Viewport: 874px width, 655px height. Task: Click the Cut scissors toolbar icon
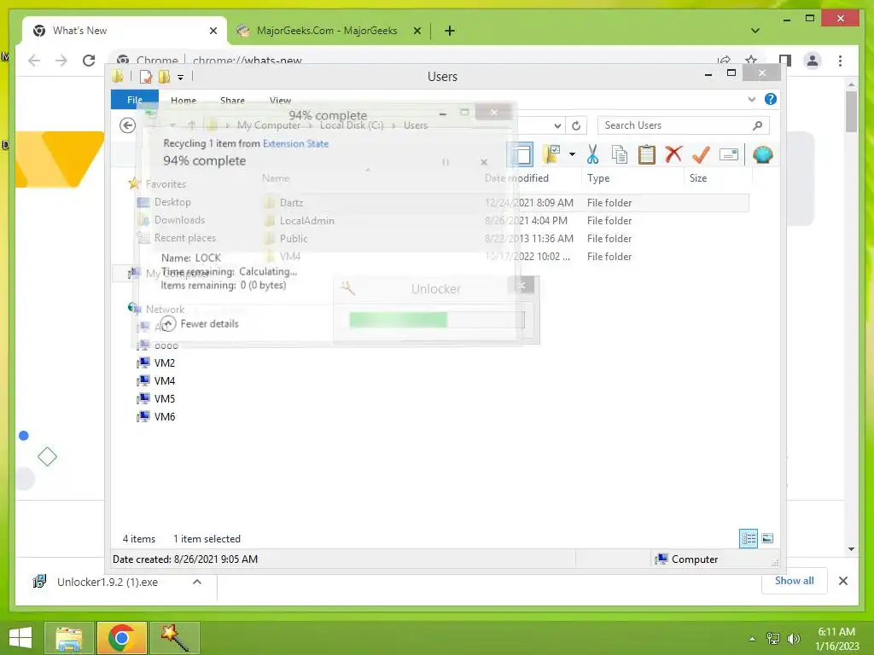coord(592,154)
